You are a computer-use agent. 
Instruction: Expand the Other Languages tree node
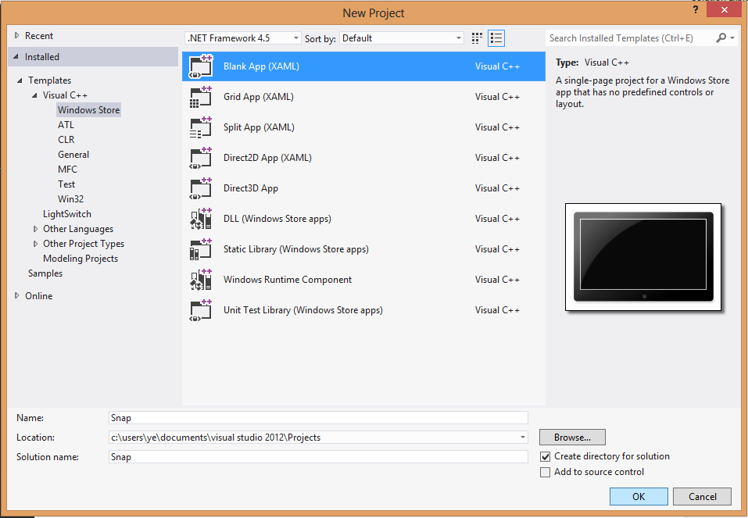tap(36, 229)
